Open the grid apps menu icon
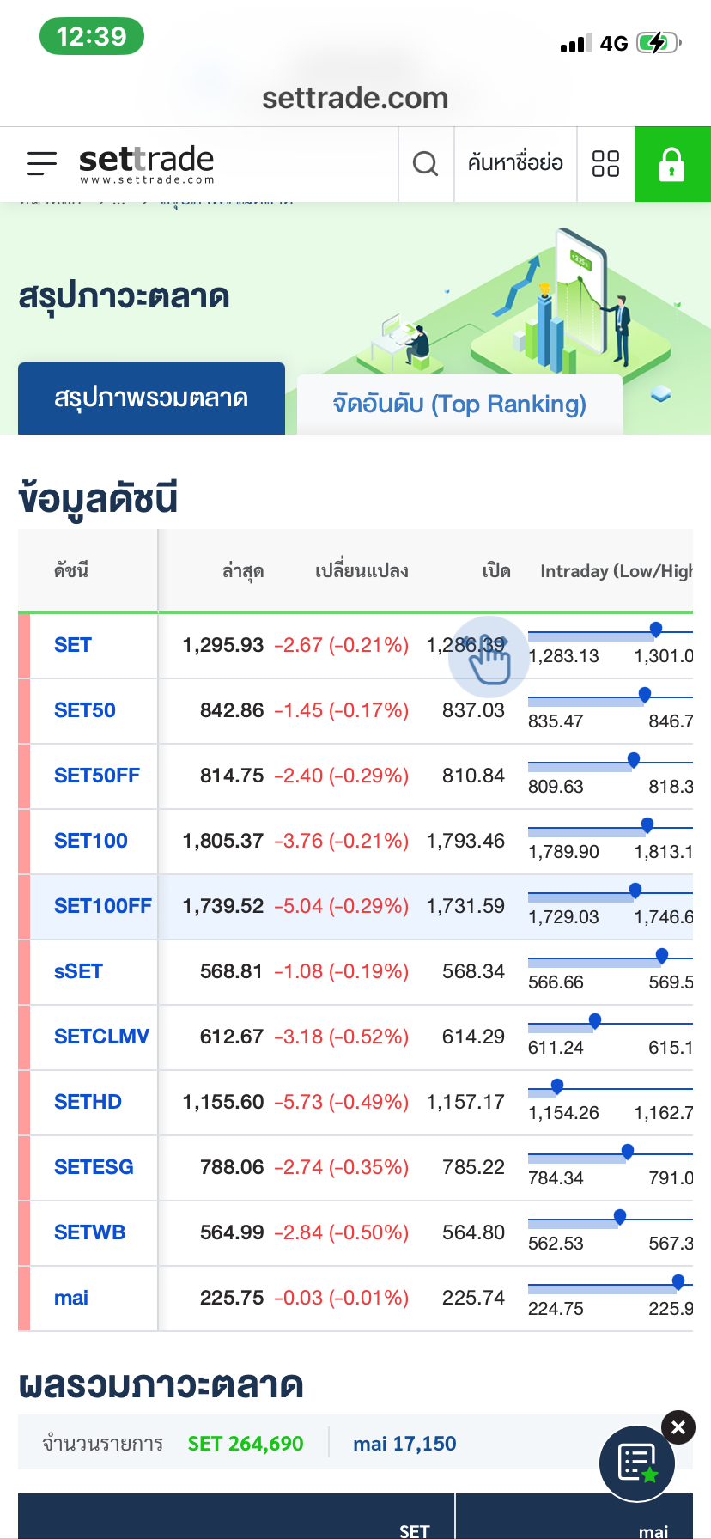The width and height of the screenshot is (711, 1539). (x=605, y=163)
